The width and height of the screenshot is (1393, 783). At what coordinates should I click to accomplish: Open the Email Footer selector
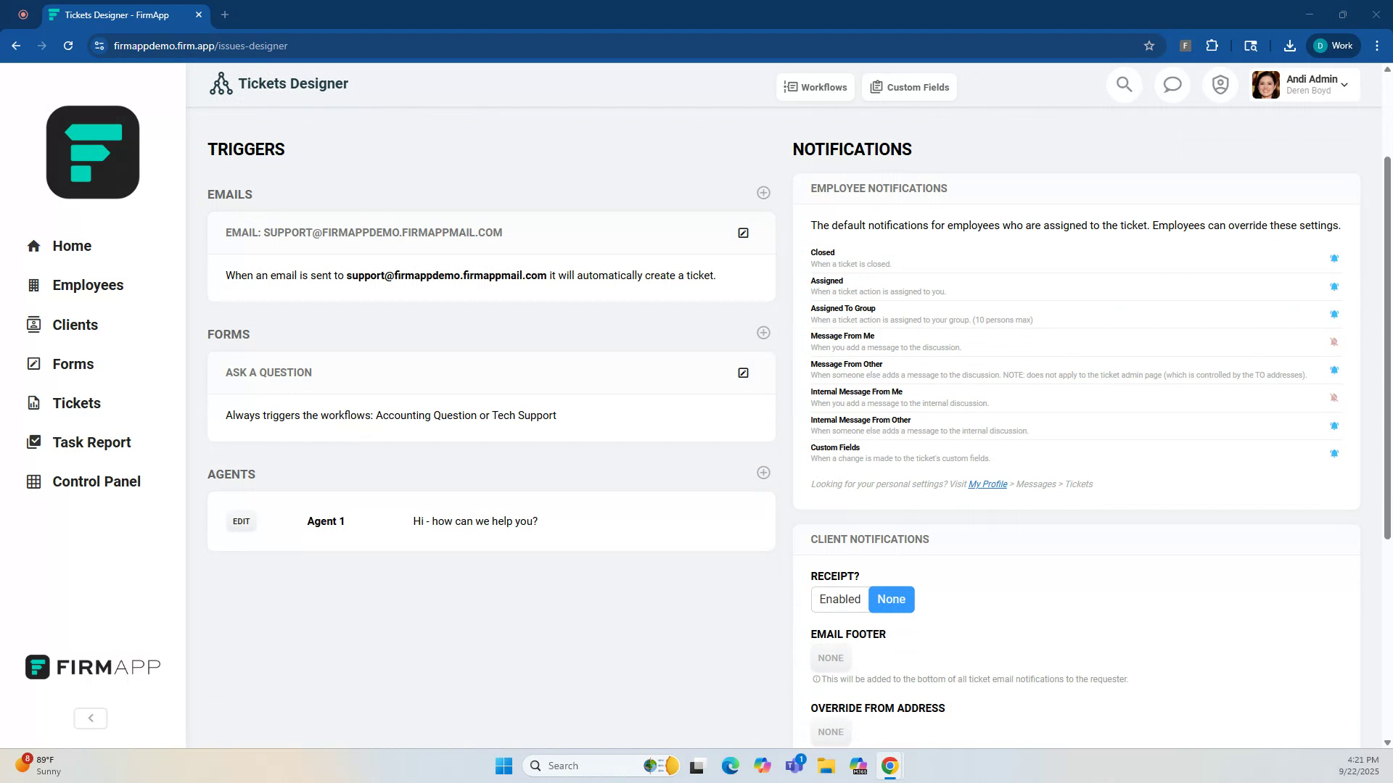[x=830, y=658]
